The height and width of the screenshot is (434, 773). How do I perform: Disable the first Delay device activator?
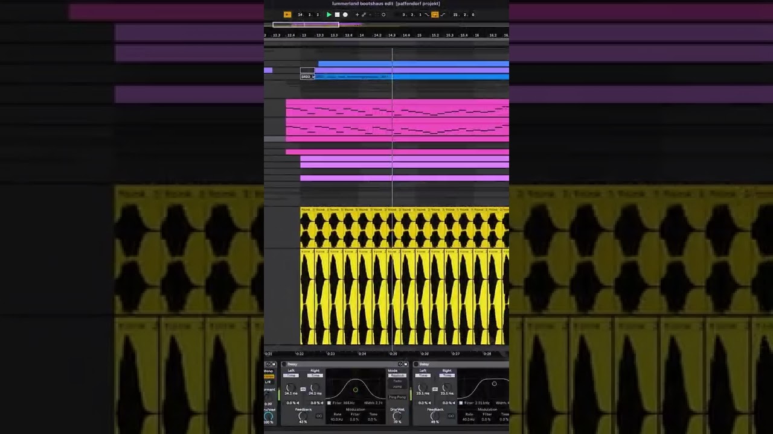284,364
